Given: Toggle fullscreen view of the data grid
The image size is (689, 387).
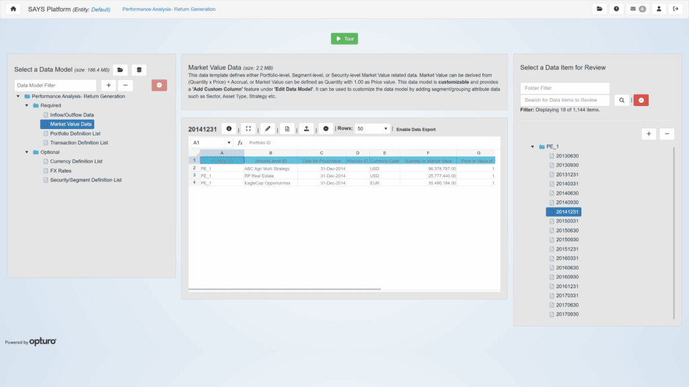Looking at the screenshot, I should (248, 128).
